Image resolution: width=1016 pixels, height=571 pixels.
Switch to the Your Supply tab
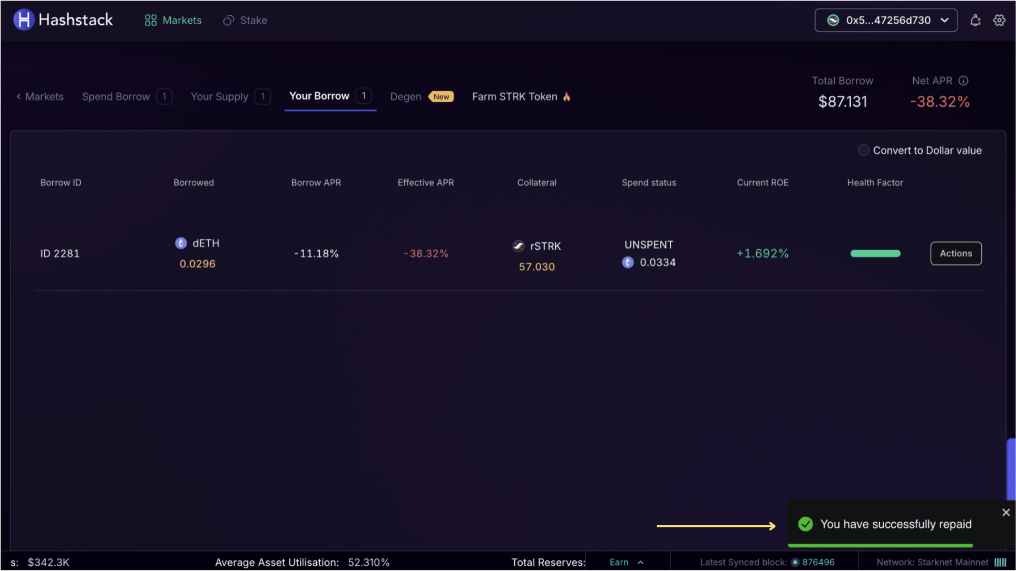pos(219,96)
